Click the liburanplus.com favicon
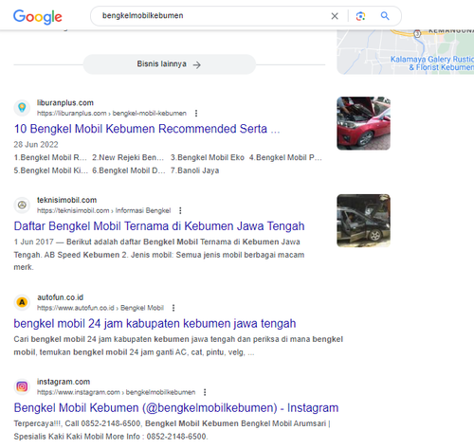474x448 pixels. [x=22, y=107]
